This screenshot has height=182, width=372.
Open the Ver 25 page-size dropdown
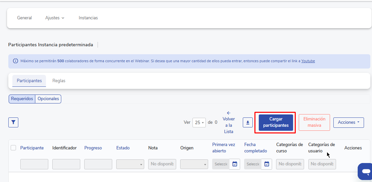point(199,122)
